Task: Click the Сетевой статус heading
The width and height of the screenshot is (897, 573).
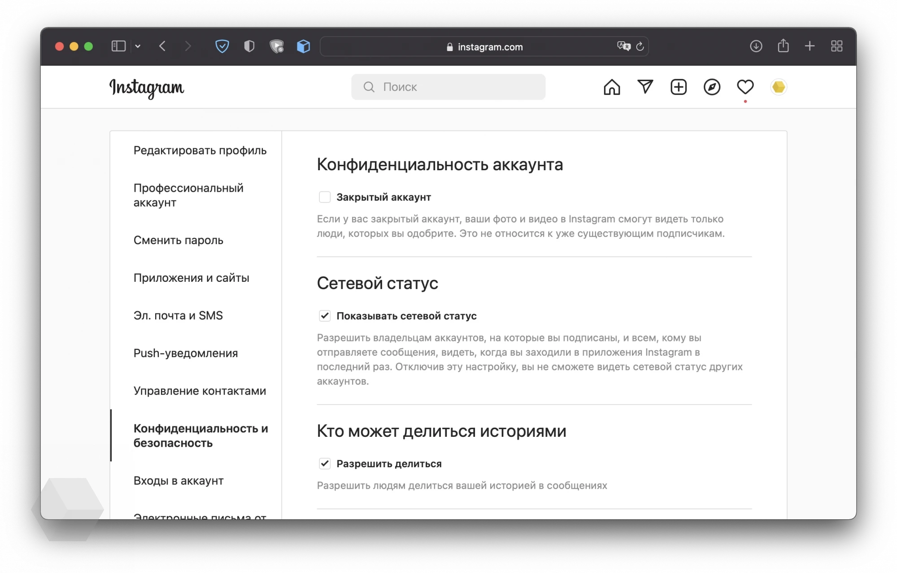Action: 377,284
